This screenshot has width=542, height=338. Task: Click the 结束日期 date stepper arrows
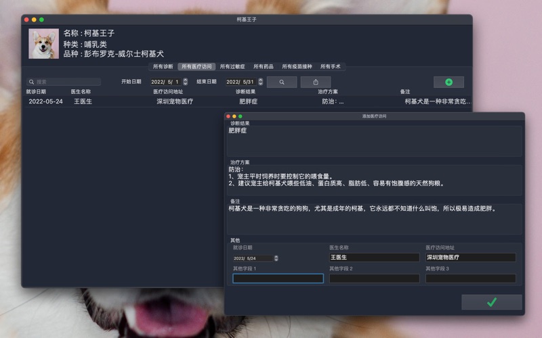261,82
